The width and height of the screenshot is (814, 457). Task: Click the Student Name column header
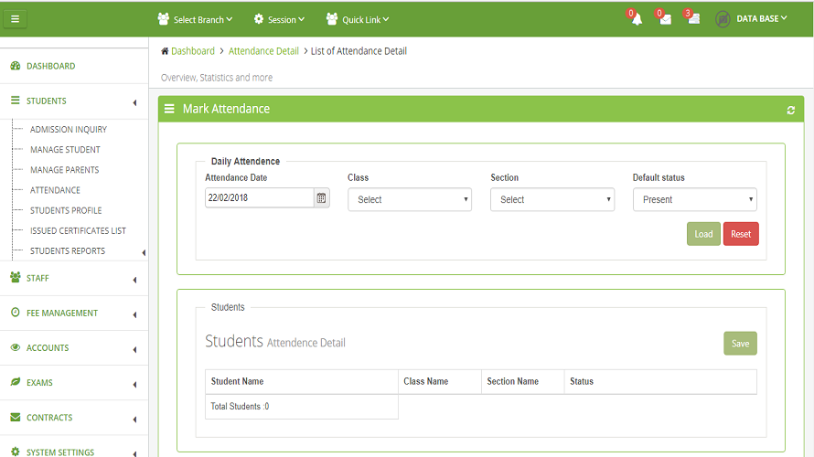click(x=302, y=381)
